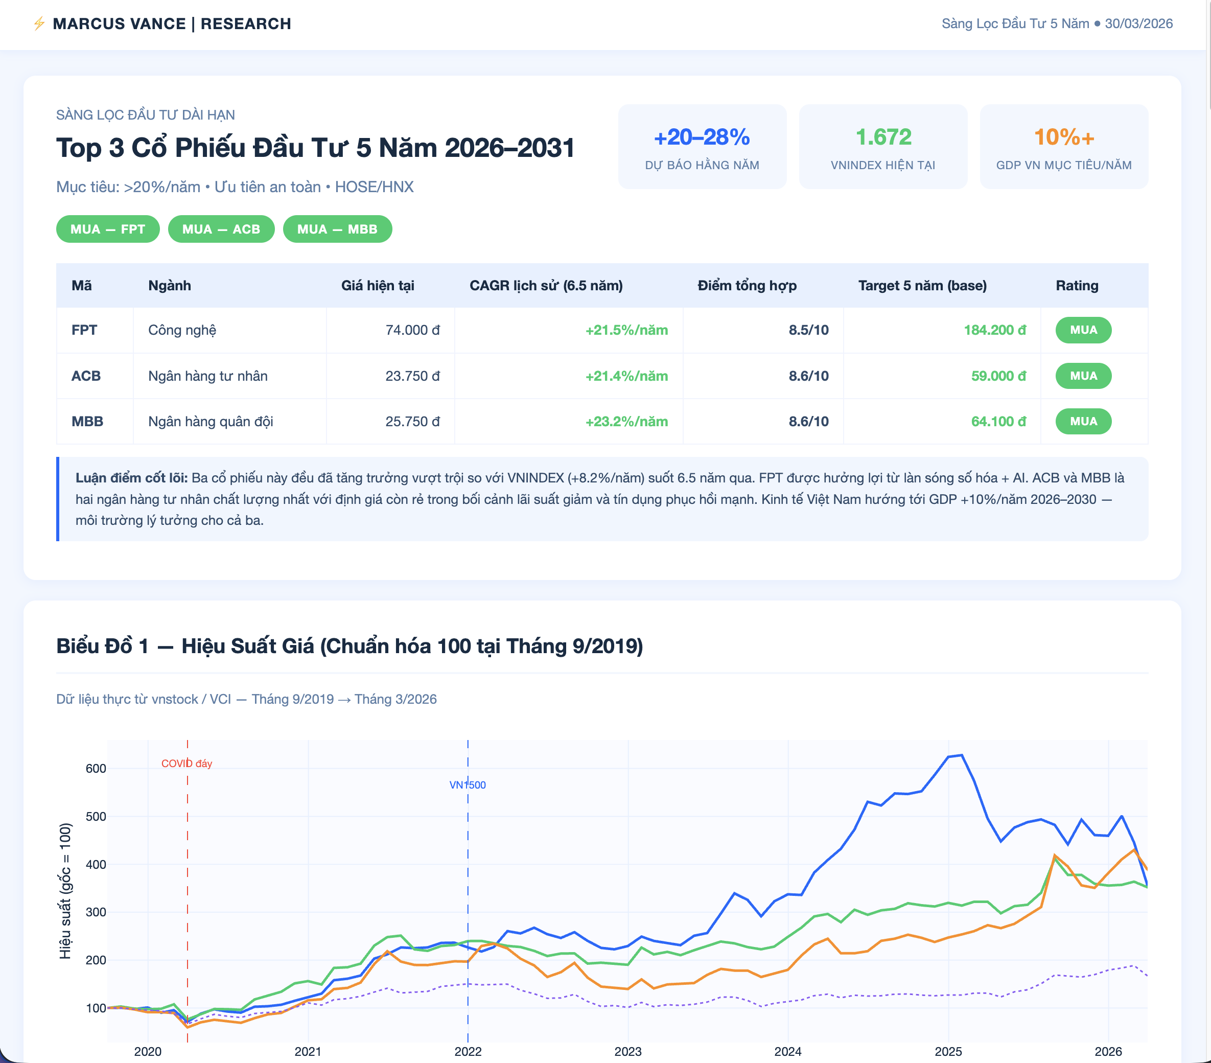Click the MUA — ACB green badge
Image resolution: width=1211 pixels, height=1063 pixels.
[221, 229]
